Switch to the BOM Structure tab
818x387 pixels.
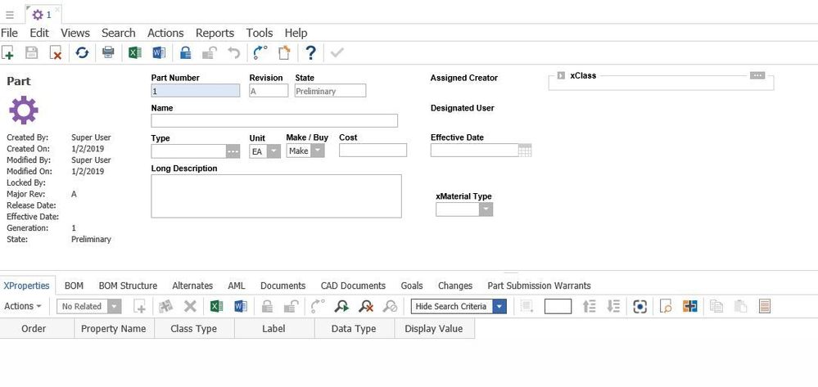click(x=128, y=286)
